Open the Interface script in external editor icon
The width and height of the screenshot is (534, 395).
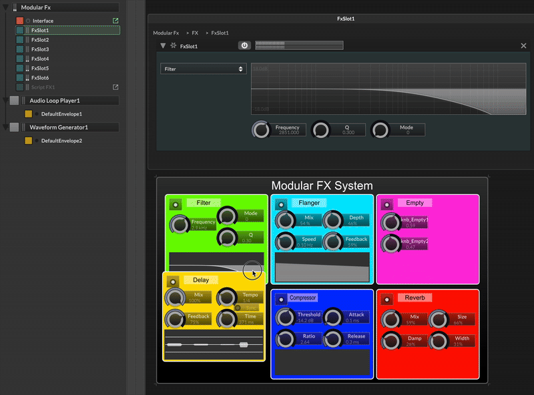click(x=115, y=21)
